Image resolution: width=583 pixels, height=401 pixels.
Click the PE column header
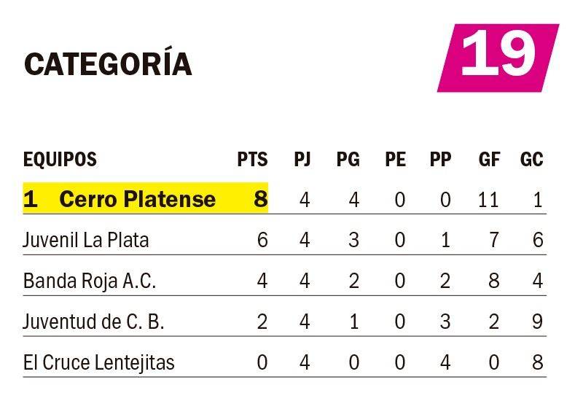tap(395, 159)
